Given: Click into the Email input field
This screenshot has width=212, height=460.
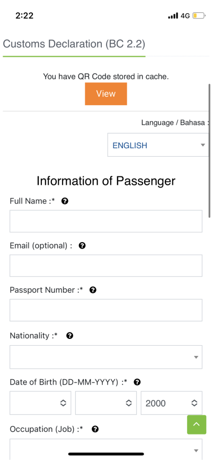Looking at the screenshot, I should click(x=106, y=266).
